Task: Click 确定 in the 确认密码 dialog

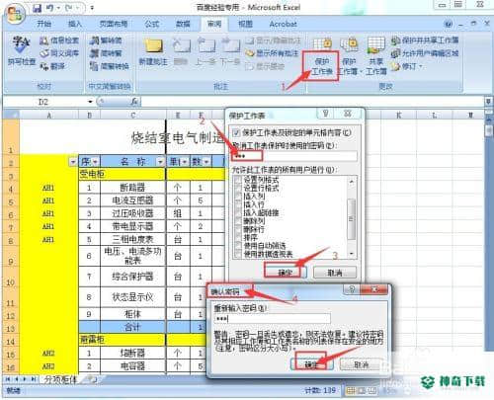Action: (x=311, y=364)
